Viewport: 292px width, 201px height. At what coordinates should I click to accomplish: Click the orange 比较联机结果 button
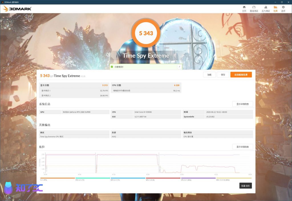click(x=241, y=74)
